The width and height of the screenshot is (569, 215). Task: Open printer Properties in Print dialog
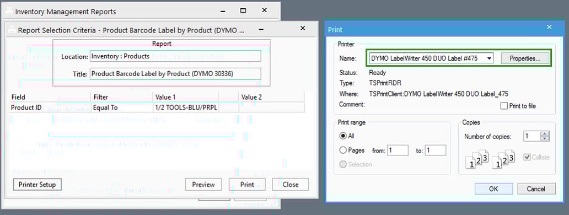(525, 58)
